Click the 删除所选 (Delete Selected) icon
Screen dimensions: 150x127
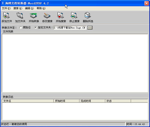[88, 17]
